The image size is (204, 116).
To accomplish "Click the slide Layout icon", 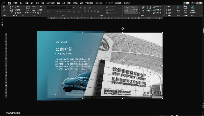I will click(38, 7).
